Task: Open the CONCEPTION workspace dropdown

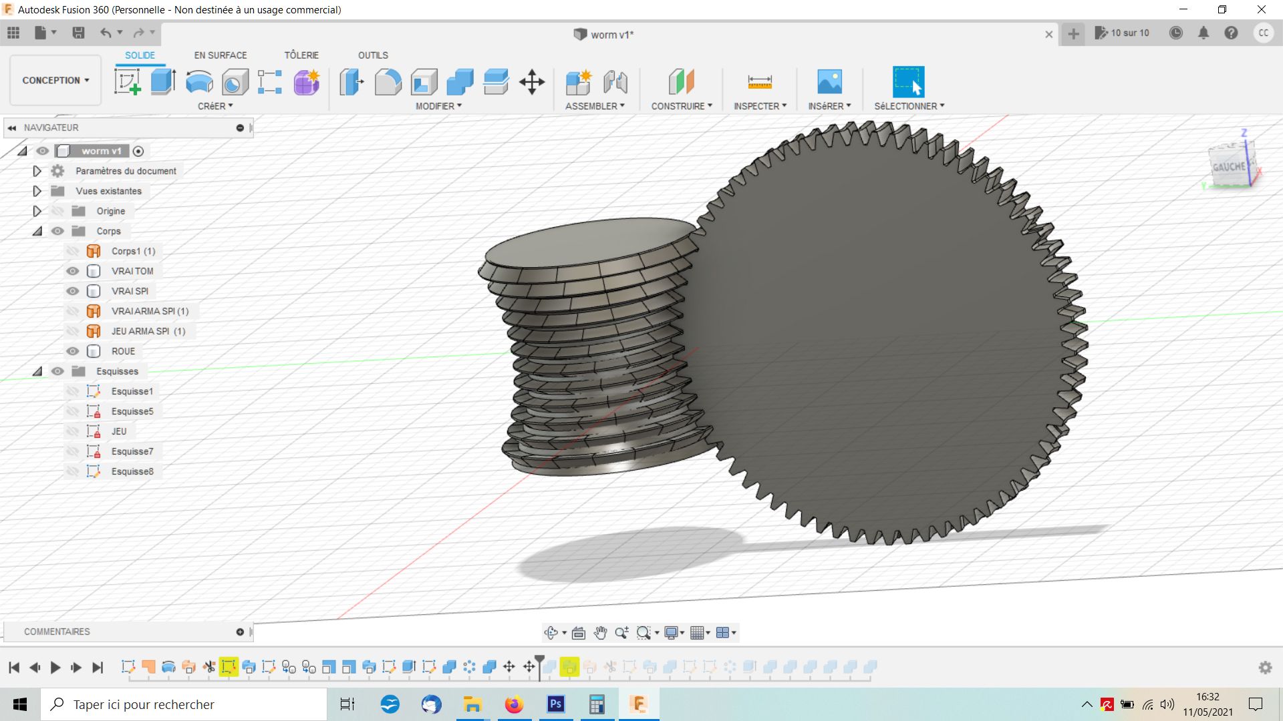Action: pyautogui.click(x=55, y=80)
